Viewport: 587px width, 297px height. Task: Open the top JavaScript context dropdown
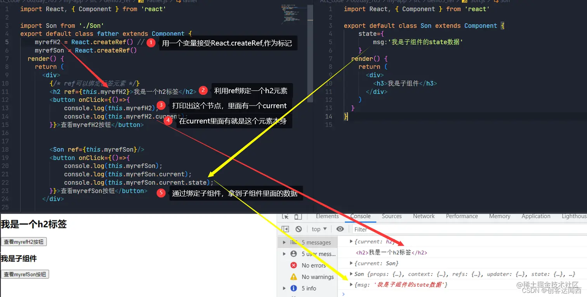(x=319, y=229)
